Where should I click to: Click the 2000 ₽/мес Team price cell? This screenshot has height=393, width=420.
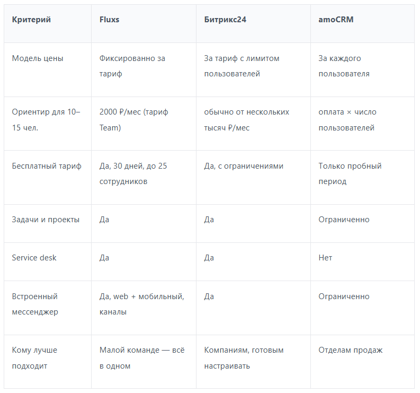pos(133,120)
